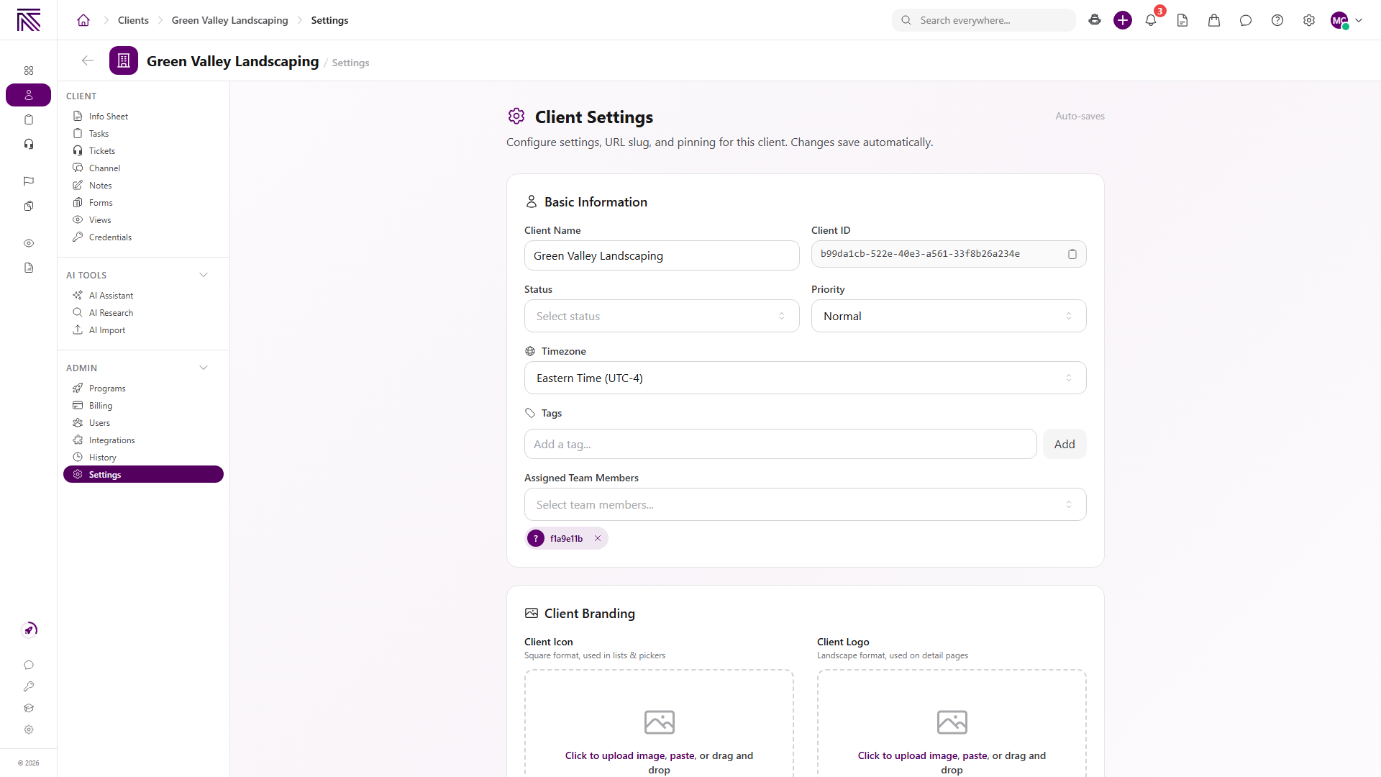Open Billing under Admin
The height and width of the screenshot is (777, 1381).
point(144,405)
